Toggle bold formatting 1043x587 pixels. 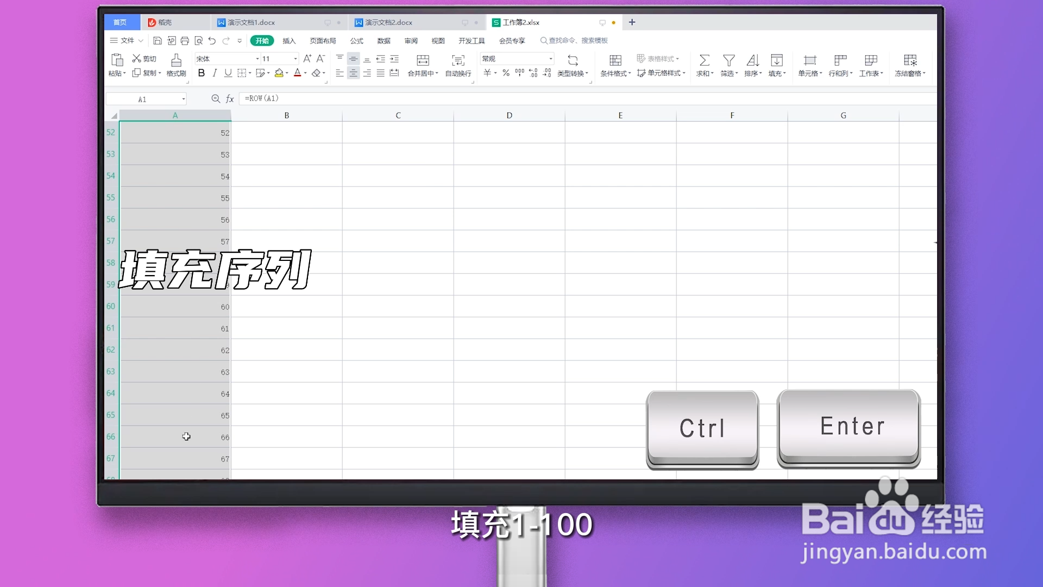(x=201, y=73)
